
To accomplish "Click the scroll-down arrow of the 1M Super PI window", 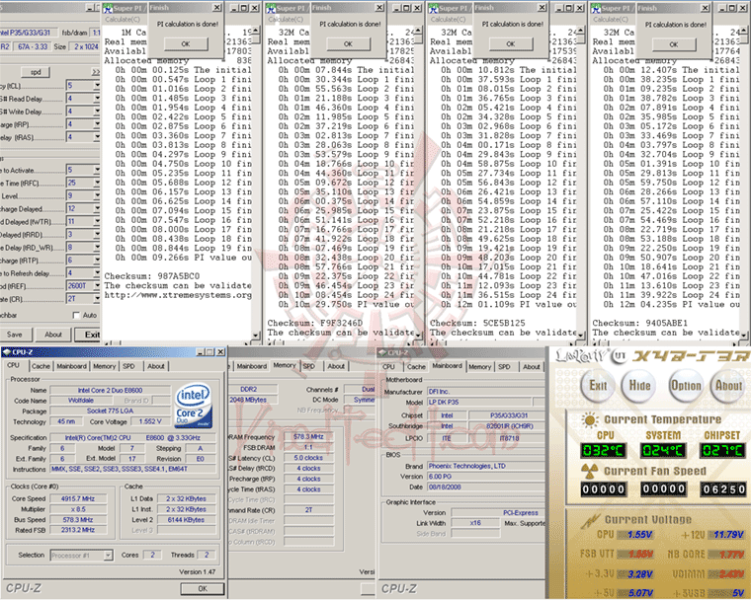I will [256, 336].
